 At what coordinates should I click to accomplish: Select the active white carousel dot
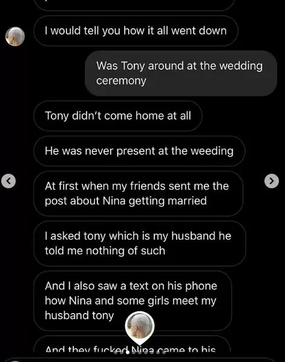click(128, 352)
